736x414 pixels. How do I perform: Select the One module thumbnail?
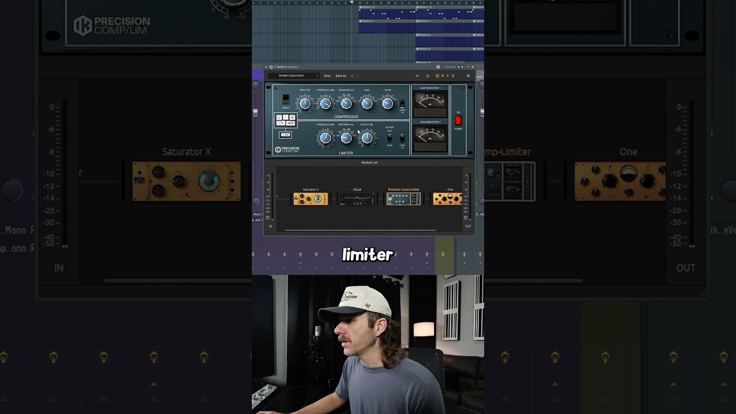click(447, 199)
